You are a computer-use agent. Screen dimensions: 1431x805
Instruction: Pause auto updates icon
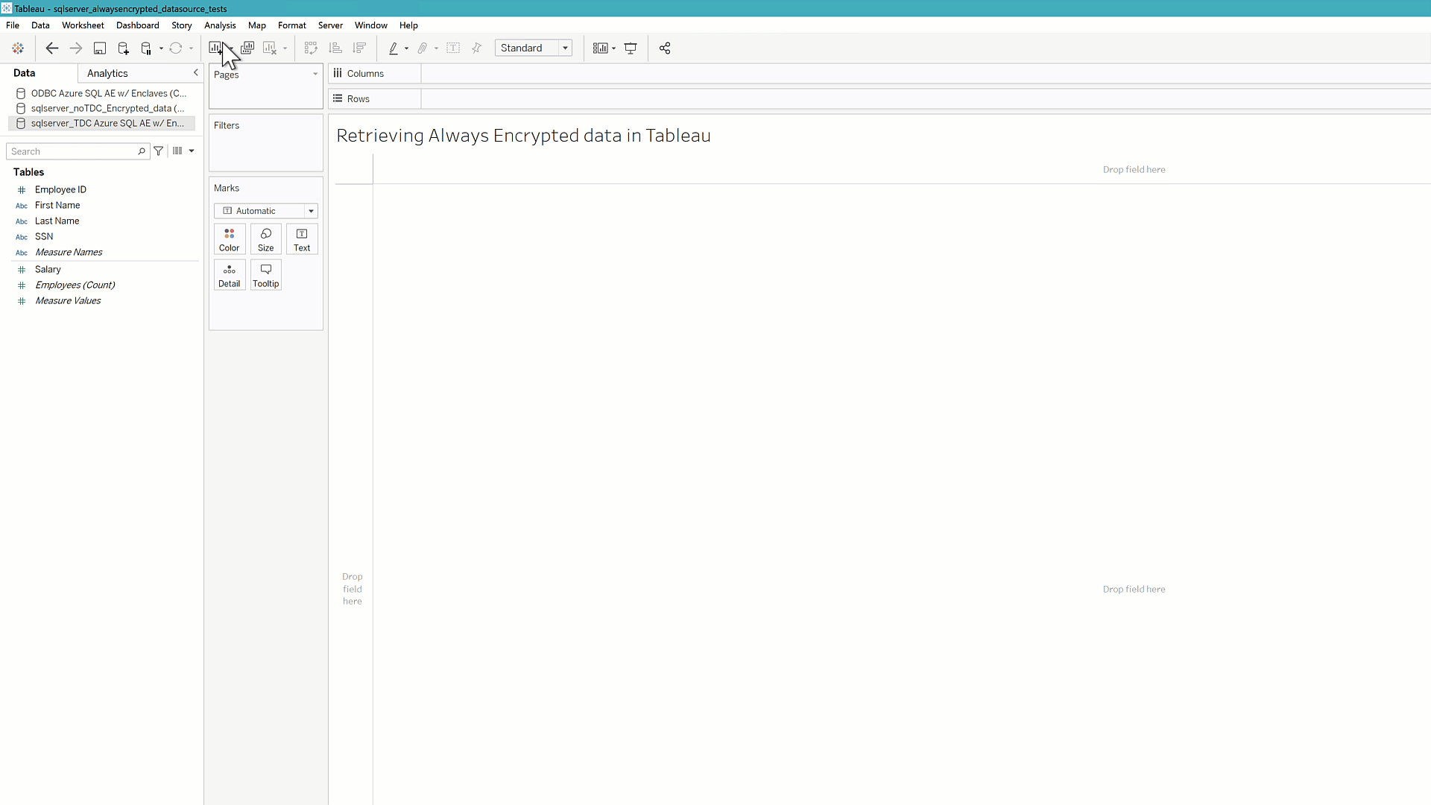coord(146,48)
